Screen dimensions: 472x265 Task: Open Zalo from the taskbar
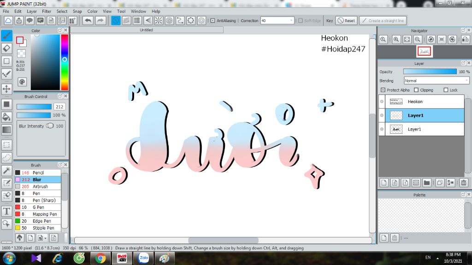(x=144, y=258)
